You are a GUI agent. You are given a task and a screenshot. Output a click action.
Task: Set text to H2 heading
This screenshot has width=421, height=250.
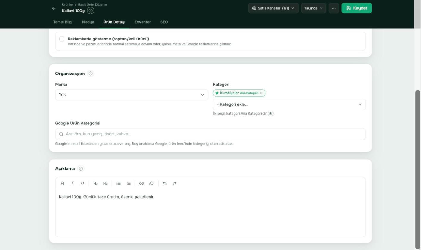pos(95,184)
